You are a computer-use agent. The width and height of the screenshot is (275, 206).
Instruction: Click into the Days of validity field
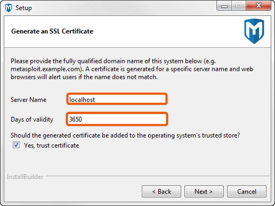[117, 119]
